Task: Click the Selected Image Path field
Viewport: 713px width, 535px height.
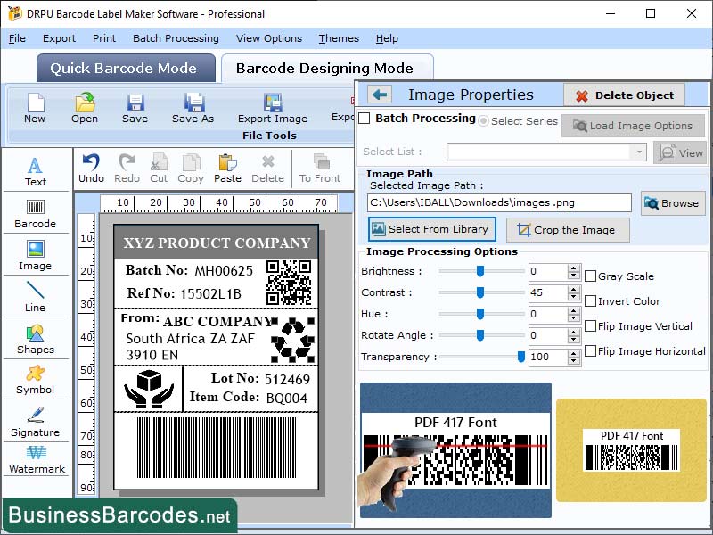Action: [x=499, y=203]
